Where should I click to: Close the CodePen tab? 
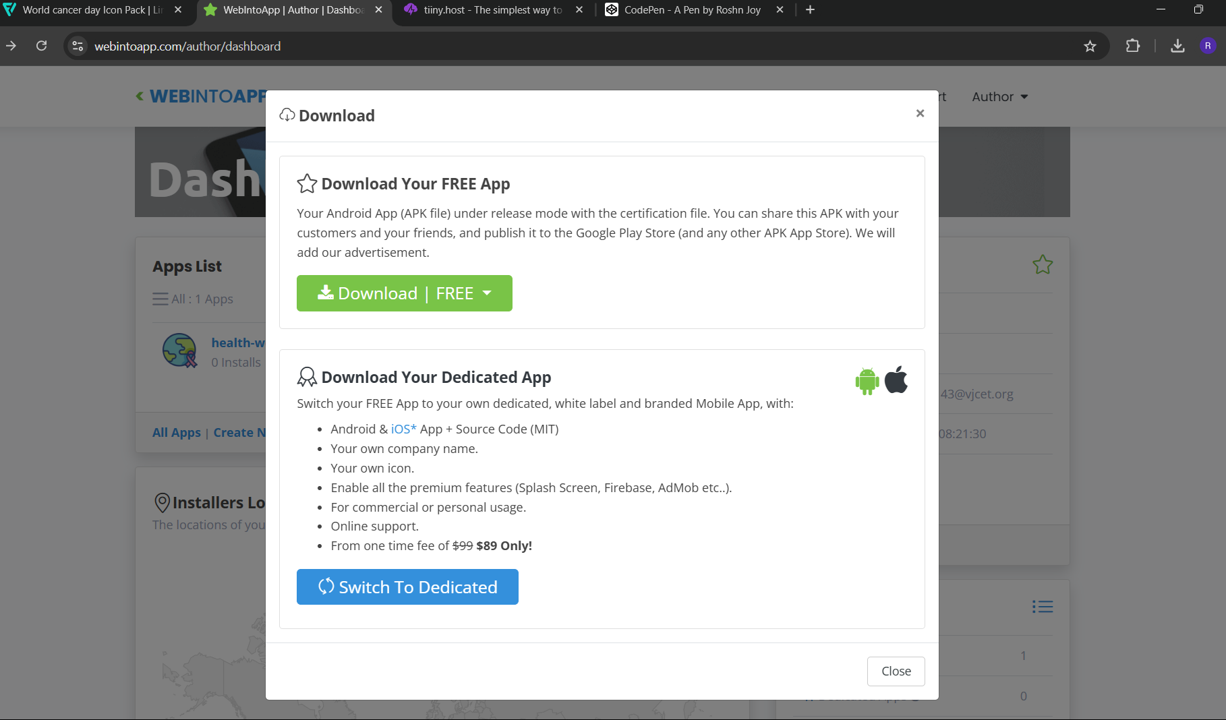780,10
